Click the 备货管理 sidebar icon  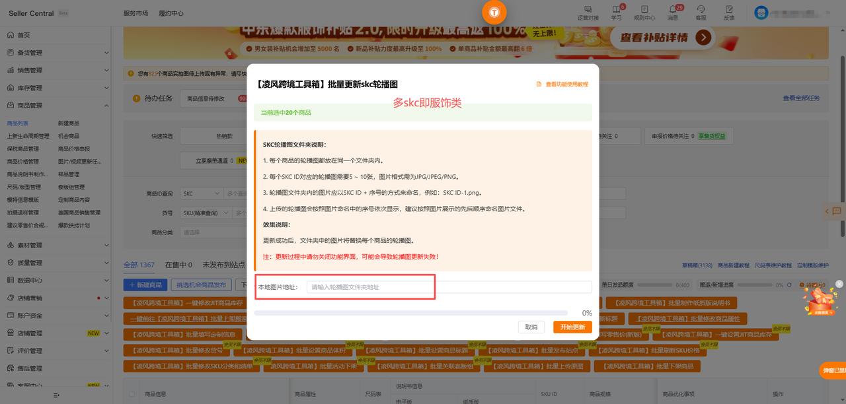11,53
